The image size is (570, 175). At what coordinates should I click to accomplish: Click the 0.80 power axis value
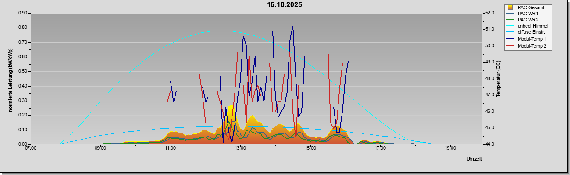pyautogui.click(x=23, y=28)
